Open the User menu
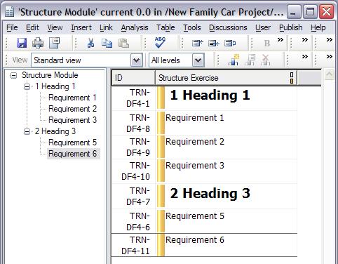The height and width of the screenshot is (264, 338). (x=263, y=27)
